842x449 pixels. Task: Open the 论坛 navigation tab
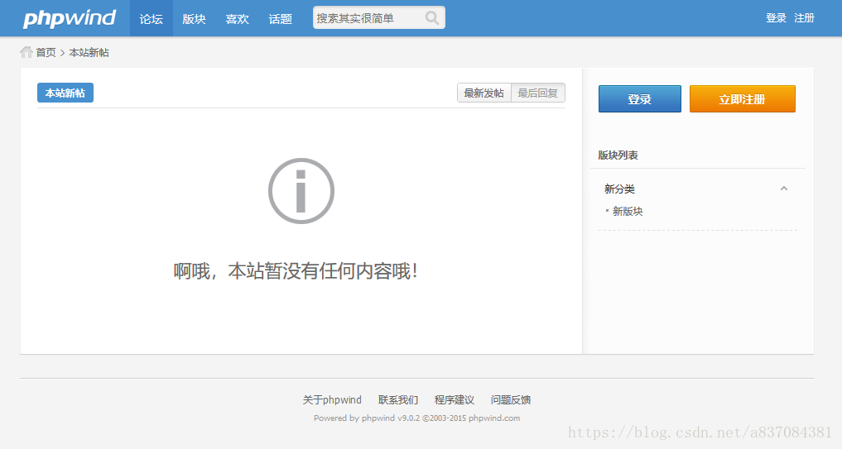click(151, 18)
